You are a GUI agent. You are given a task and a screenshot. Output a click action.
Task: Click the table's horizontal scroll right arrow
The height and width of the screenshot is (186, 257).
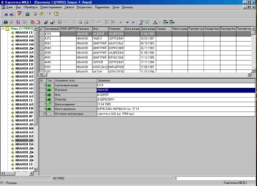pos(249,75)
